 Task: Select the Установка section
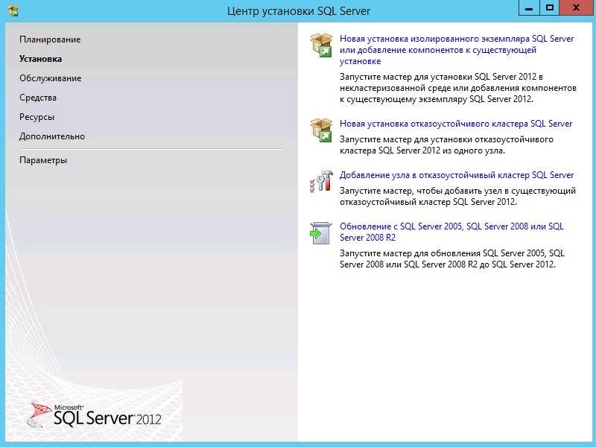40,59
